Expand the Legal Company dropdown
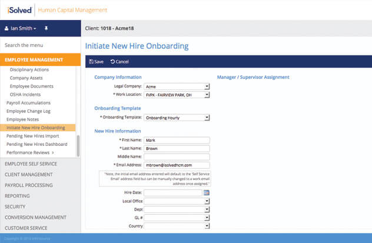Image resolution: width=372 pixels, height=243 pixels. tap(207, 86)
